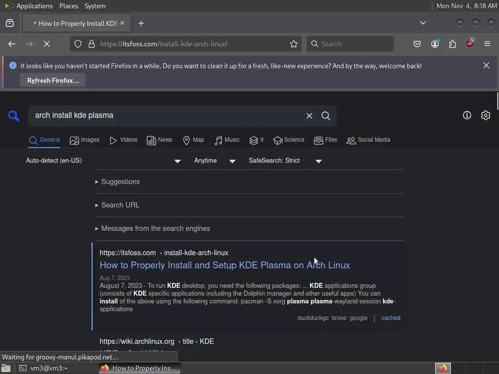Open the extensions puzzle icon
The height and width of the screenshot is (374, 499).
click(452, 44)
